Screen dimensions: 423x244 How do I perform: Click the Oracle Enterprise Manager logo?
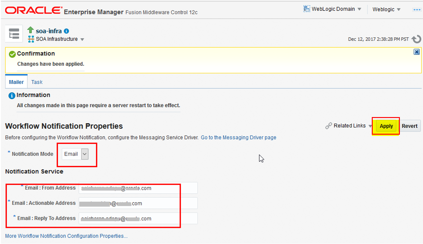pyautogui.click(x=33, y=10)
